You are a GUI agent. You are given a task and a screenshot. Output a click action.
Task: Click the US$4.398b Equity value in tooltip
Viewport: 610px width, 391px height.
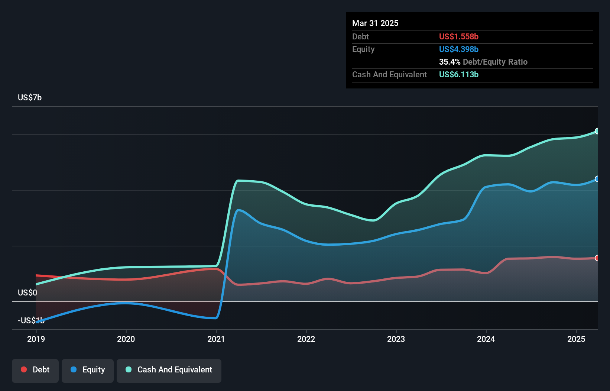point(458,49)
